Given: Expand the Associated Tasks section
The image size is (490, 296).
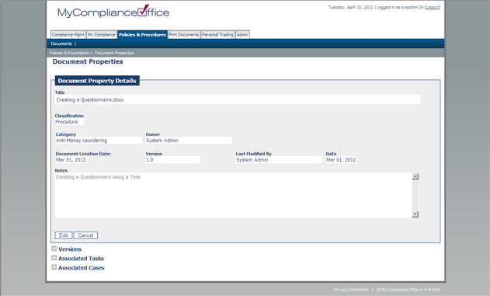Looking at the screenshot, I should tap(54, 258).
